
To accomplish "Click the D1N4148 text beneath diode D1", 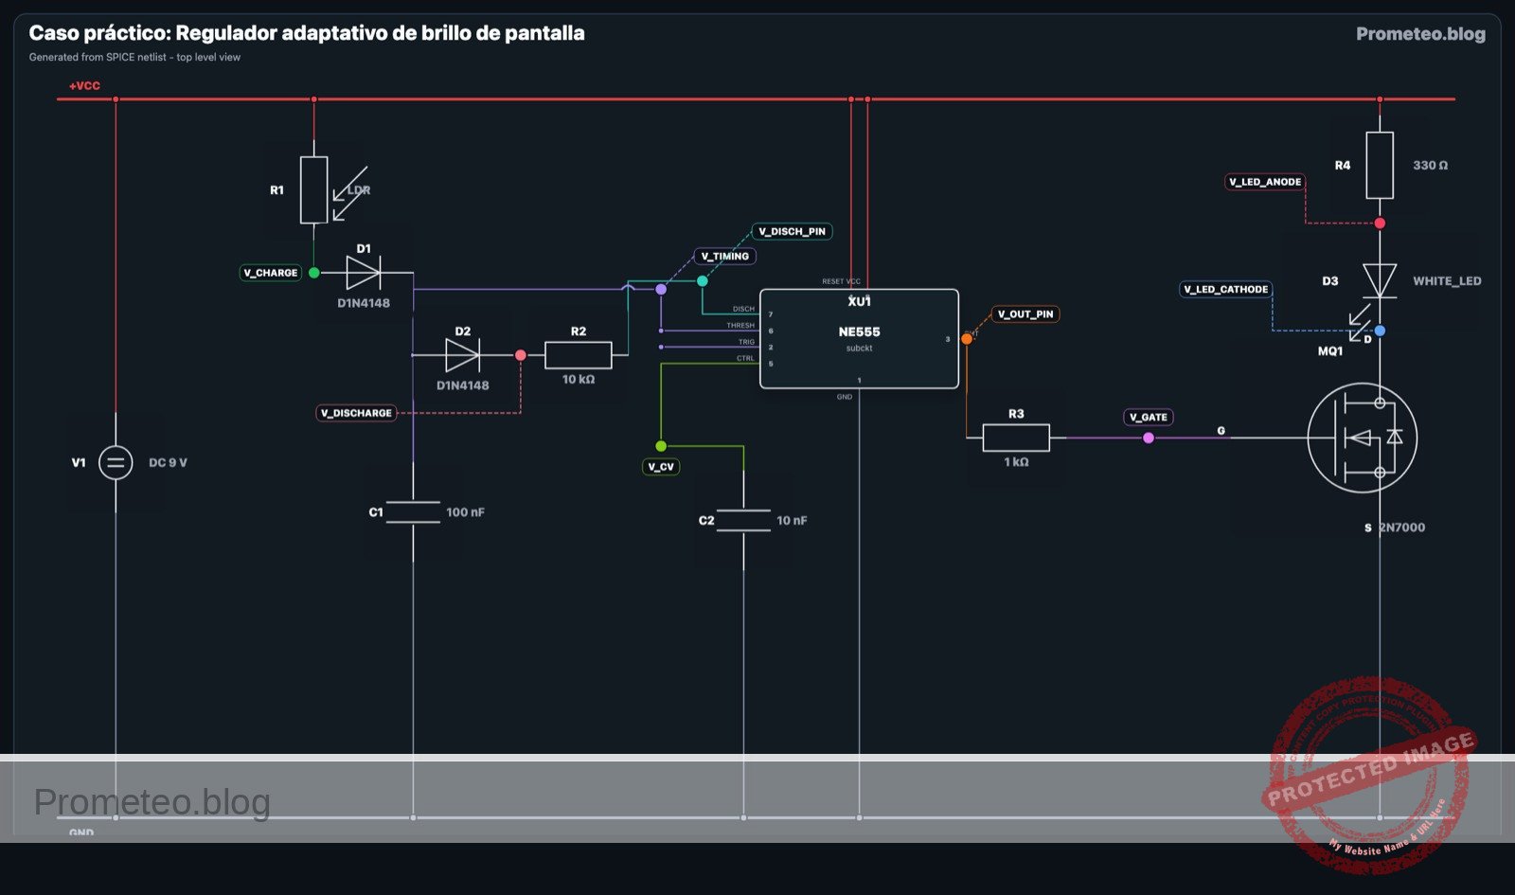I will (364, 304).
